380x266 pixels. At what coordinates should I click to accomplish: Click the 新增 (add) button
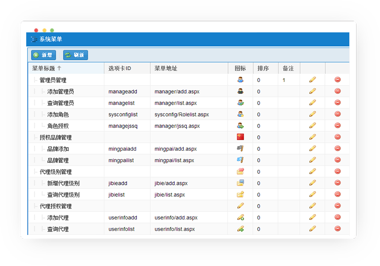tap(43, 55)
